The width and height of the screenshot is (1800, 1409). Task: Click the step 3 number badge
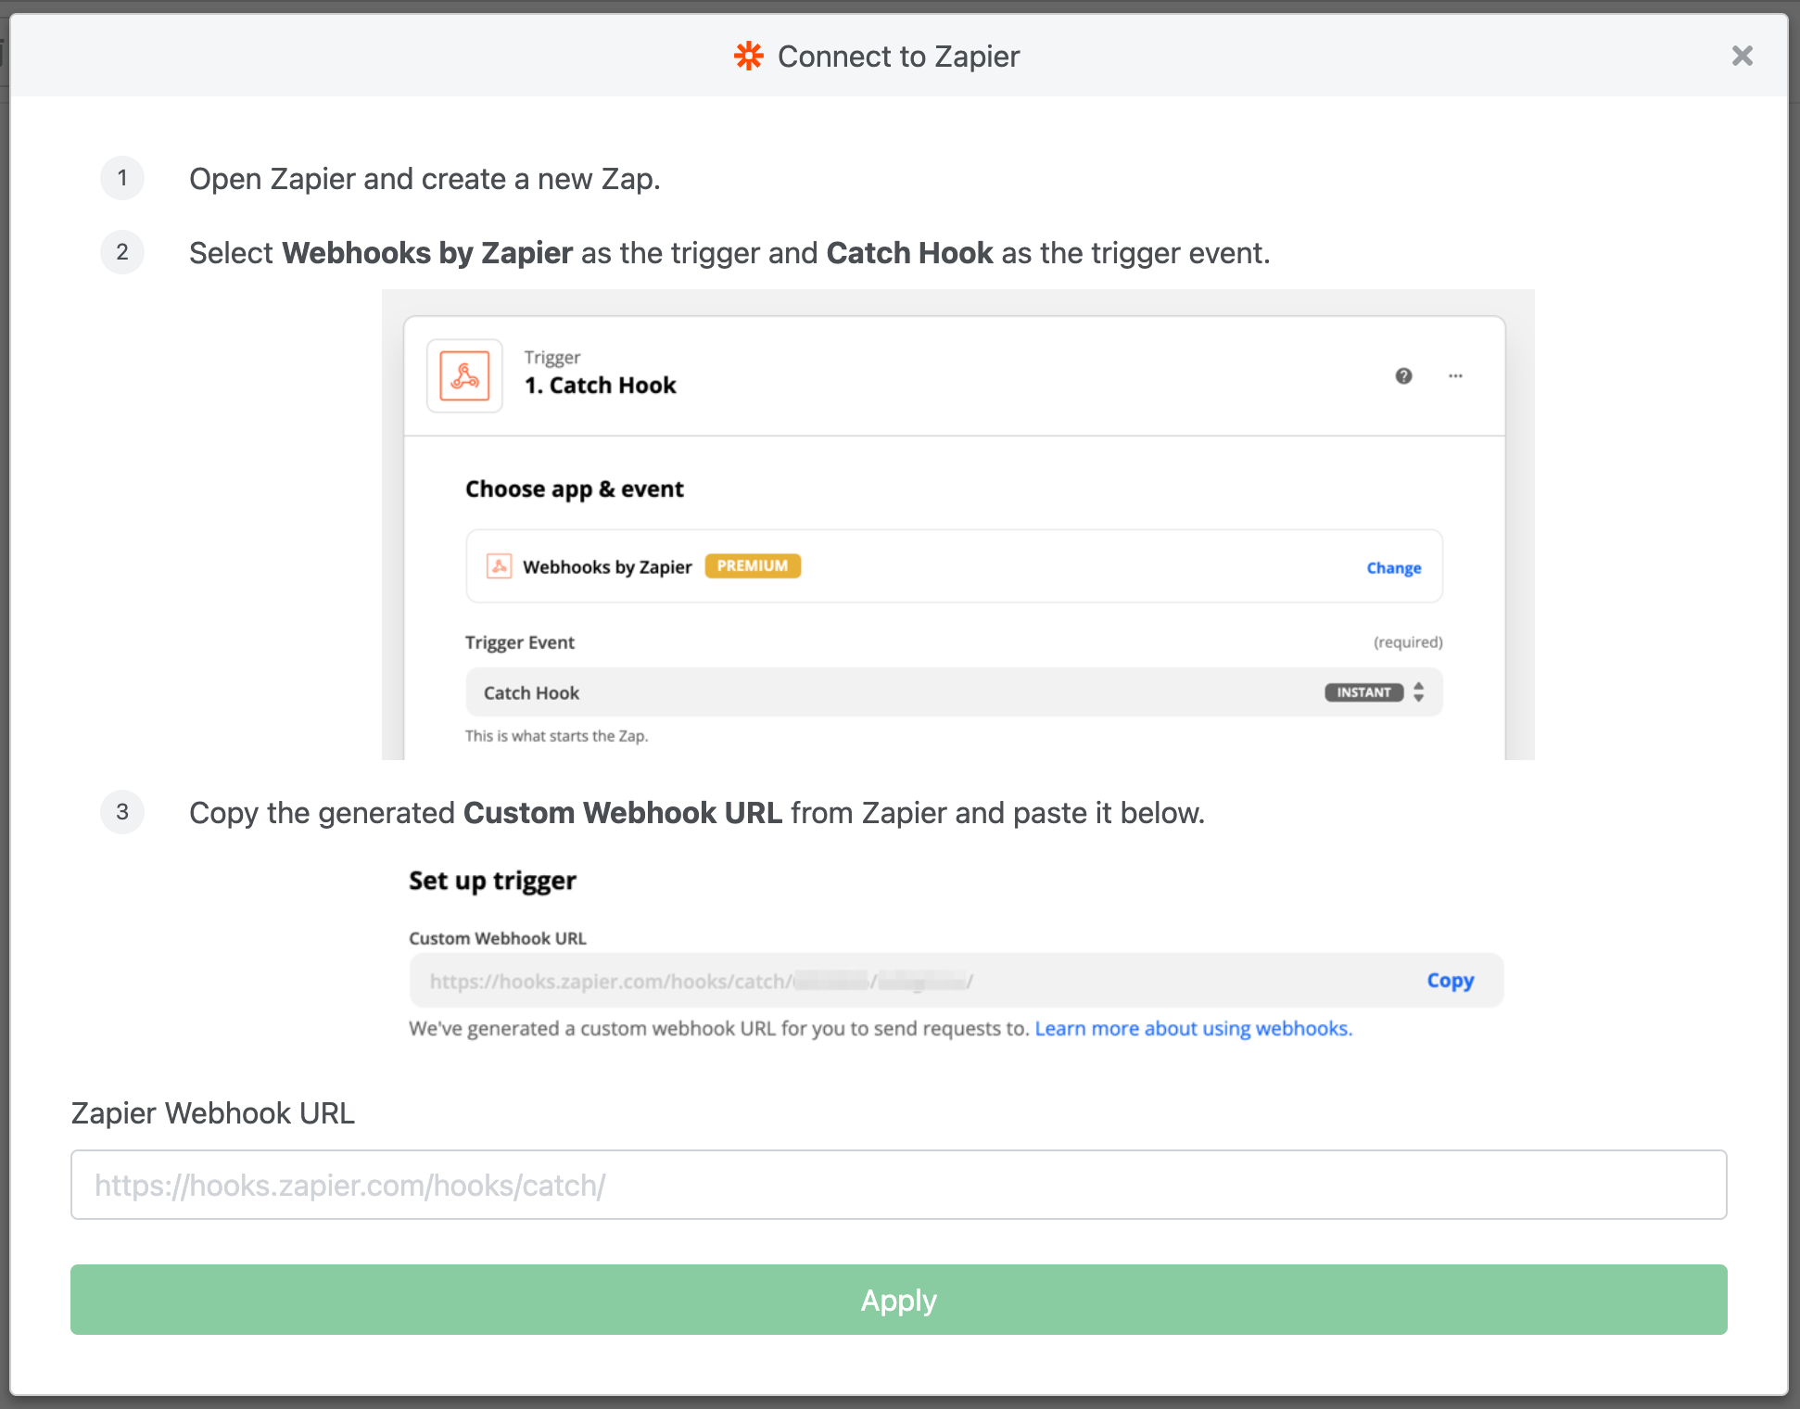click(122, 812)
